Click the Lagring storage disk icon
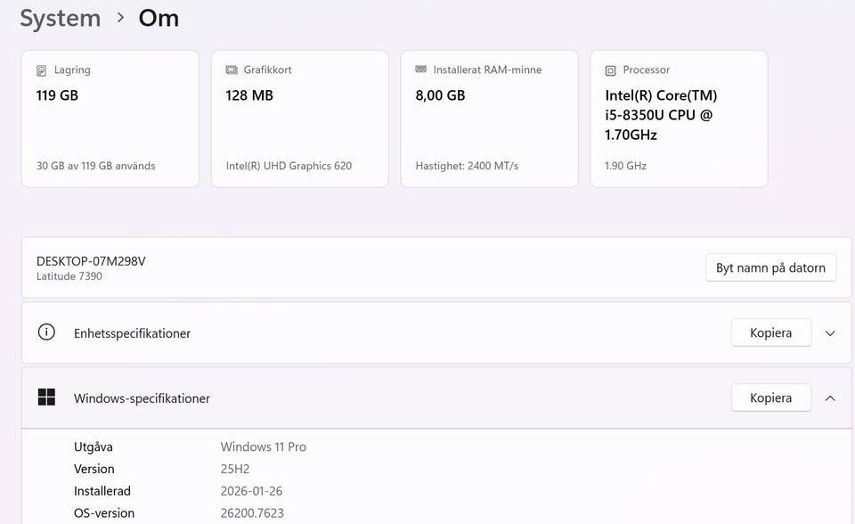 (42, 70)
